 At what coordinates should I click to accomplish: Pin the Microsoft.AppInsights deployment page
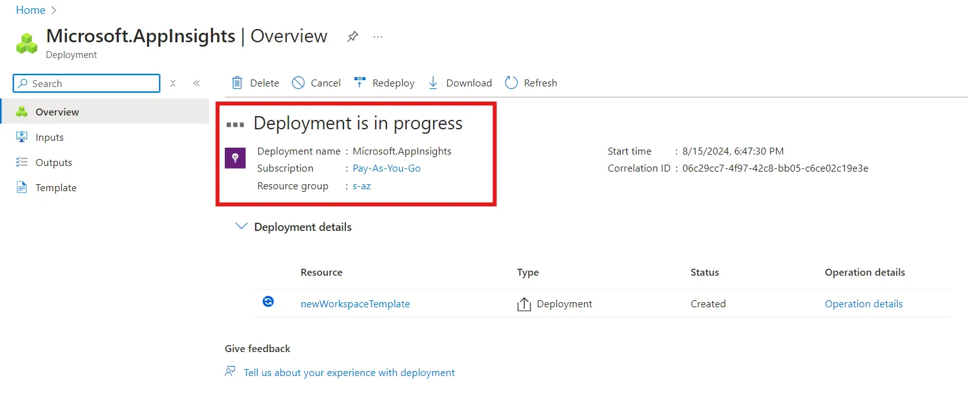[x=352, y=37]
